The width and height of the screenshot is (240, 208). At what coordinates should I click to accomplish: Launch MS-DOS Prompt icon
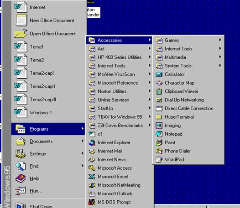point(92,202)
